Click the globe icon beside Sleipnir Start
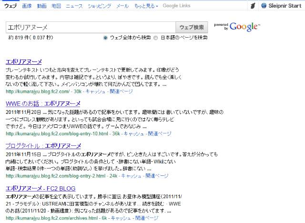305x223 pixels. 264,6
